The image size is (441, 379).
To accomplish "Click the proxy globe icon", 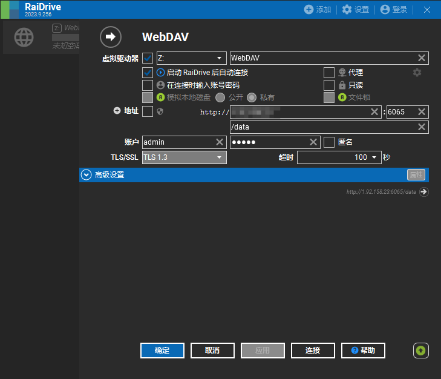I will point(342,73).
